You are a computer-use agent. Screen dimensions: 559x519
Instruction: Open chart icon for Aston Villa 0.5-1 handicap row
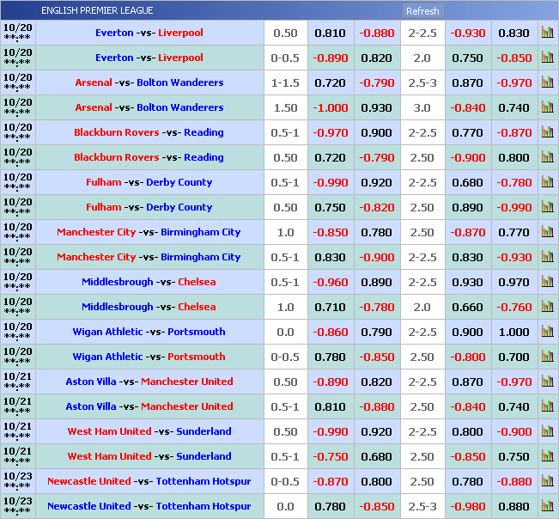[x=547, y=406]
